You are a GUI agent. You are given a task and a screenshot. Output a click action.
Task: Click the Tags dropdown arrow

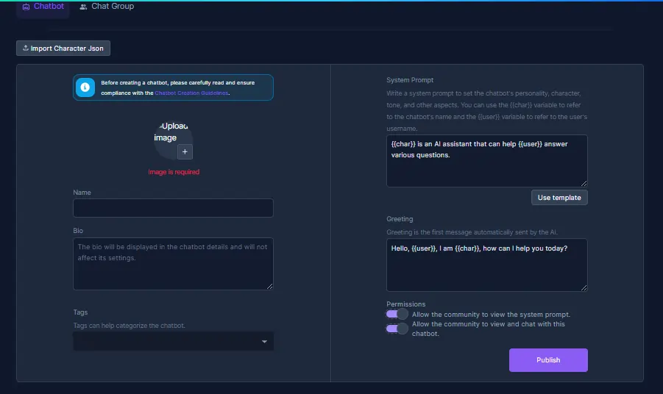click(x=264, y=341)
